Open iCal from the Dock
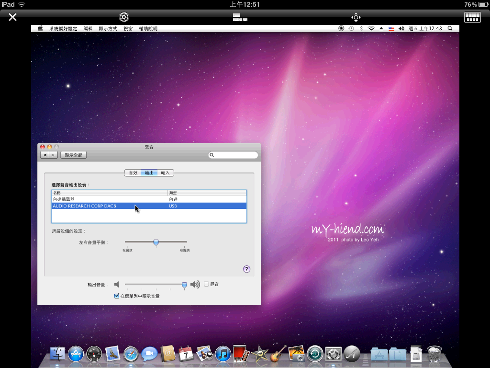 [186, 354]
